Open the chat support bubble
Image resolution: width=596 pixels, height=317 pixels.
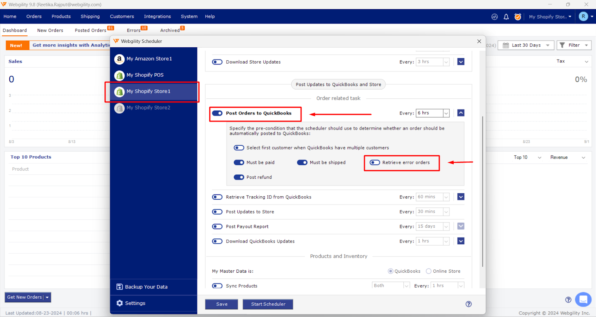pyautogui.click(x=583, y=299)
